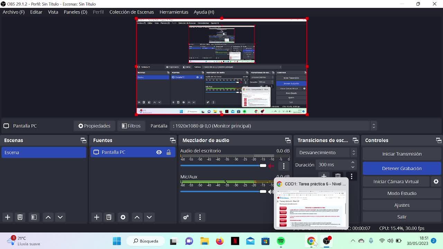Open the Vista menu

click(x=53, y=12)
